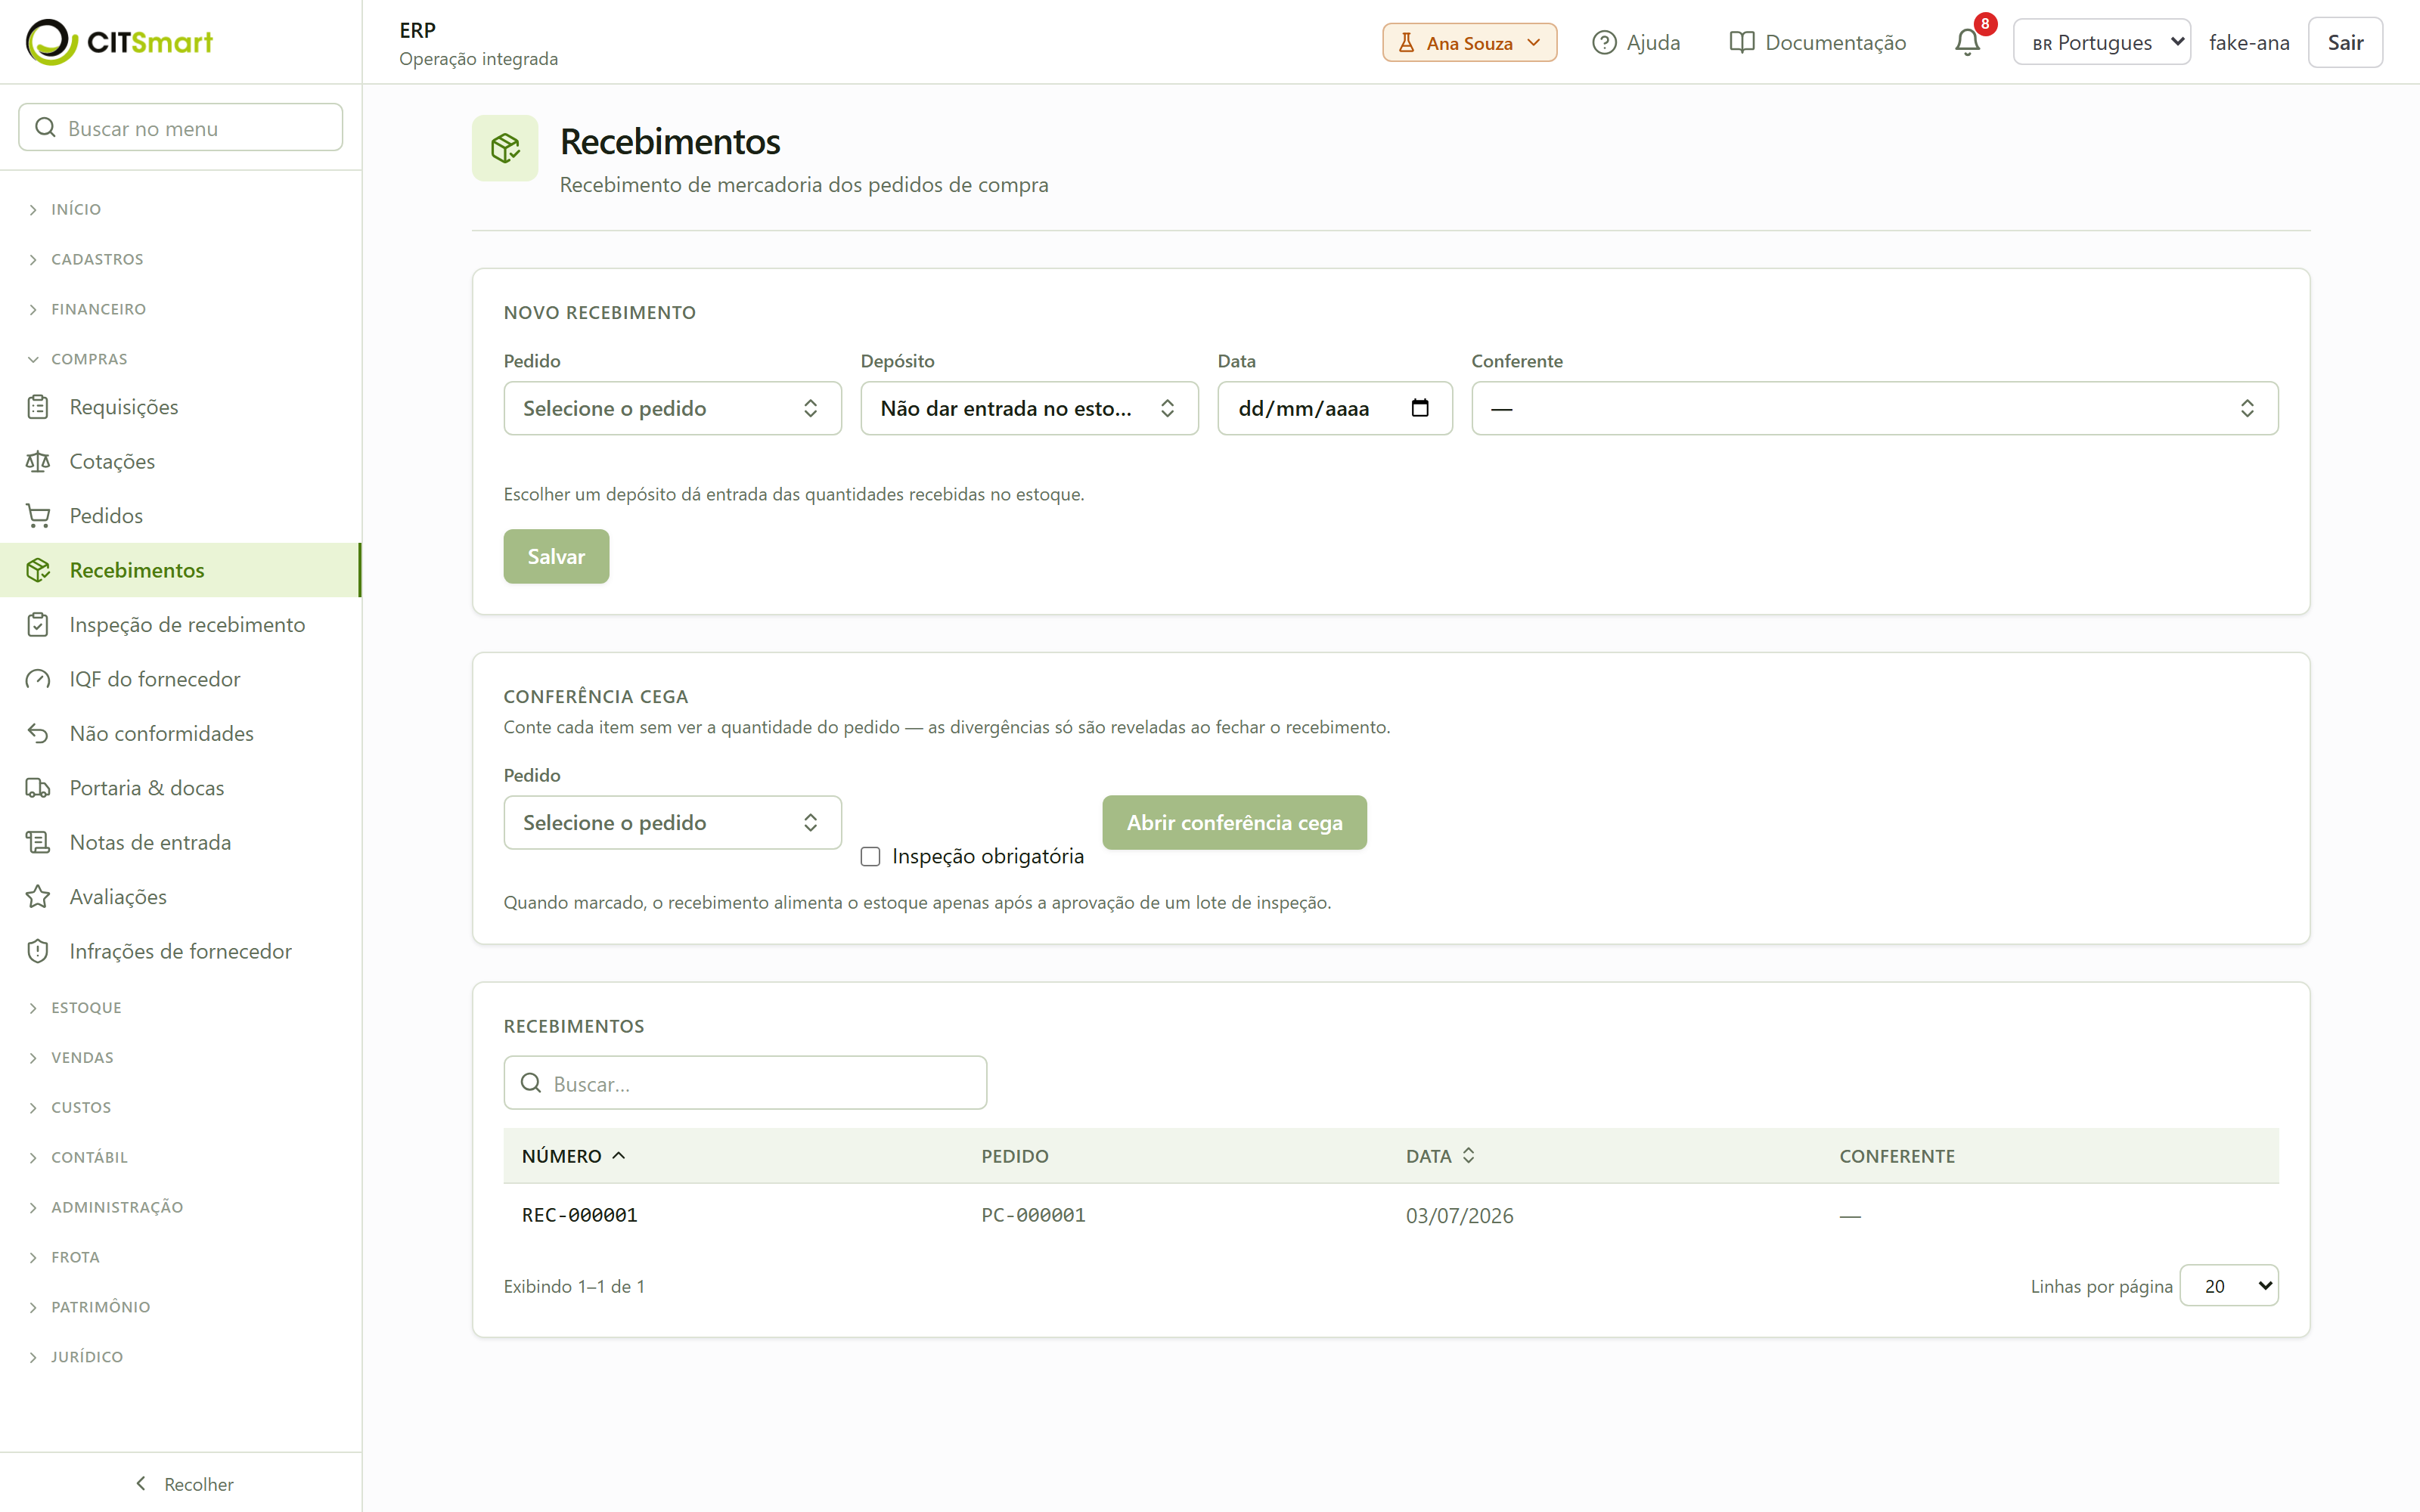The width and height of the screenshot is (2420, 1512).
Task: Expand the CADASTROS menu section
Action: pyautogui.click(x=97, y=260)
